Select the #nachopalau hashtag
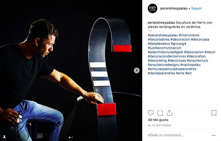This screenshot has width=221, height=141. pos(190,65)
